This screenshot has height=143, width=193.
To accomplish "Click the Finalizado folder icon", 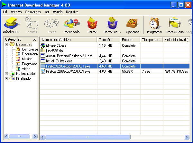I will pos(12,78).
